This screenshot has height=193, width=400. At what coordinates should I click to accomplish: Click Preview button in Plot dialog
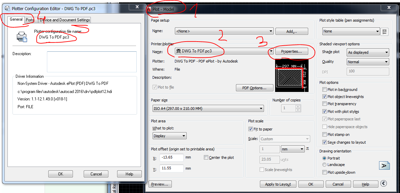(160, 184)
